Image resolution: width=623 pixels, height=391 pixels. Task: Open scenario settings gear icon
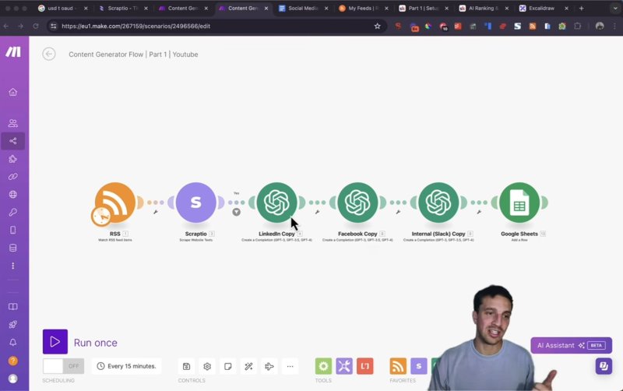click(207, 366)
